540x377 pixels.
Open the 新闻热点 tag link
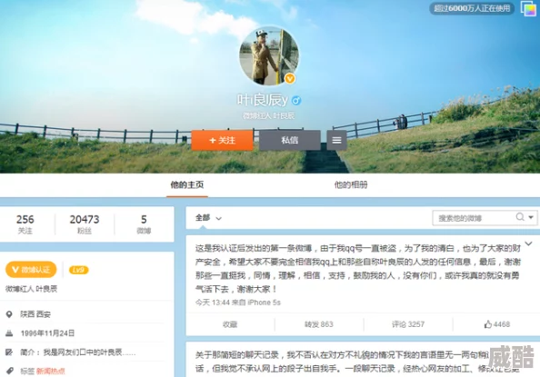(x=51, y=371)
